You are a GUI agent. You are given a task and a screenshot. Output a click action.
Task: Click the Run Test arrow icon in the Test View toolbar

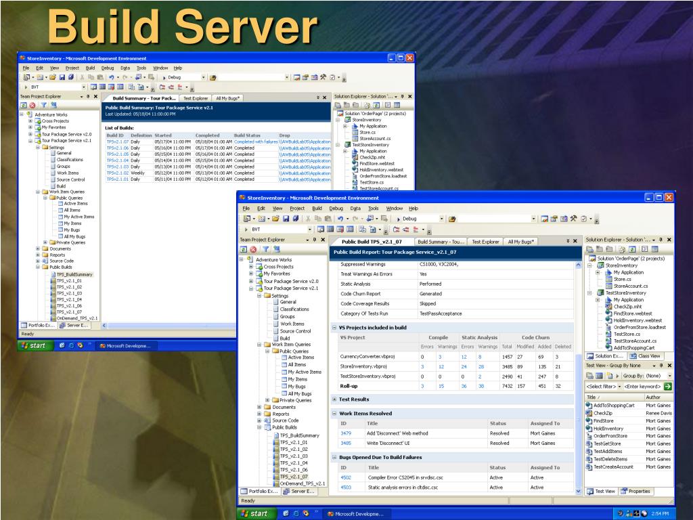point(618,376)
